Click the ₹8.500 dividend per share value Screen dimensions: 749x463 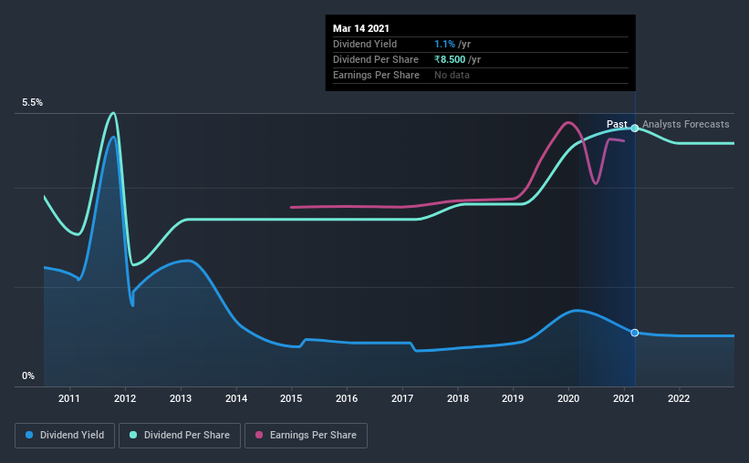pos(450,59)
